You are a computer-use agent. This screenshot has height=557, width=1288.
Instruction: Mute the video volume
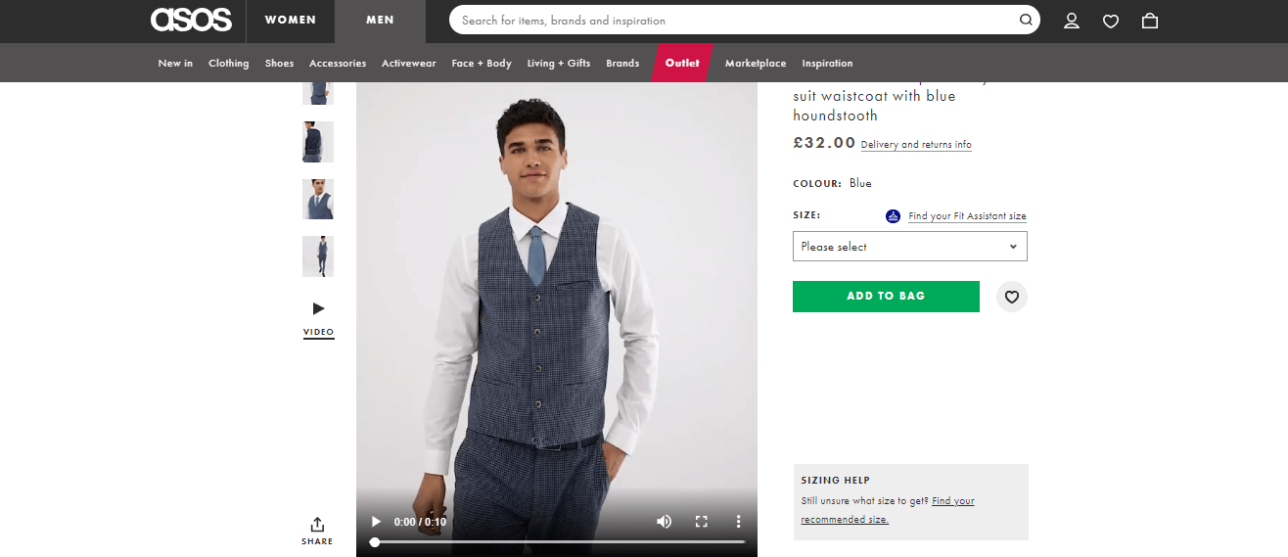click(x=664, y=522)
